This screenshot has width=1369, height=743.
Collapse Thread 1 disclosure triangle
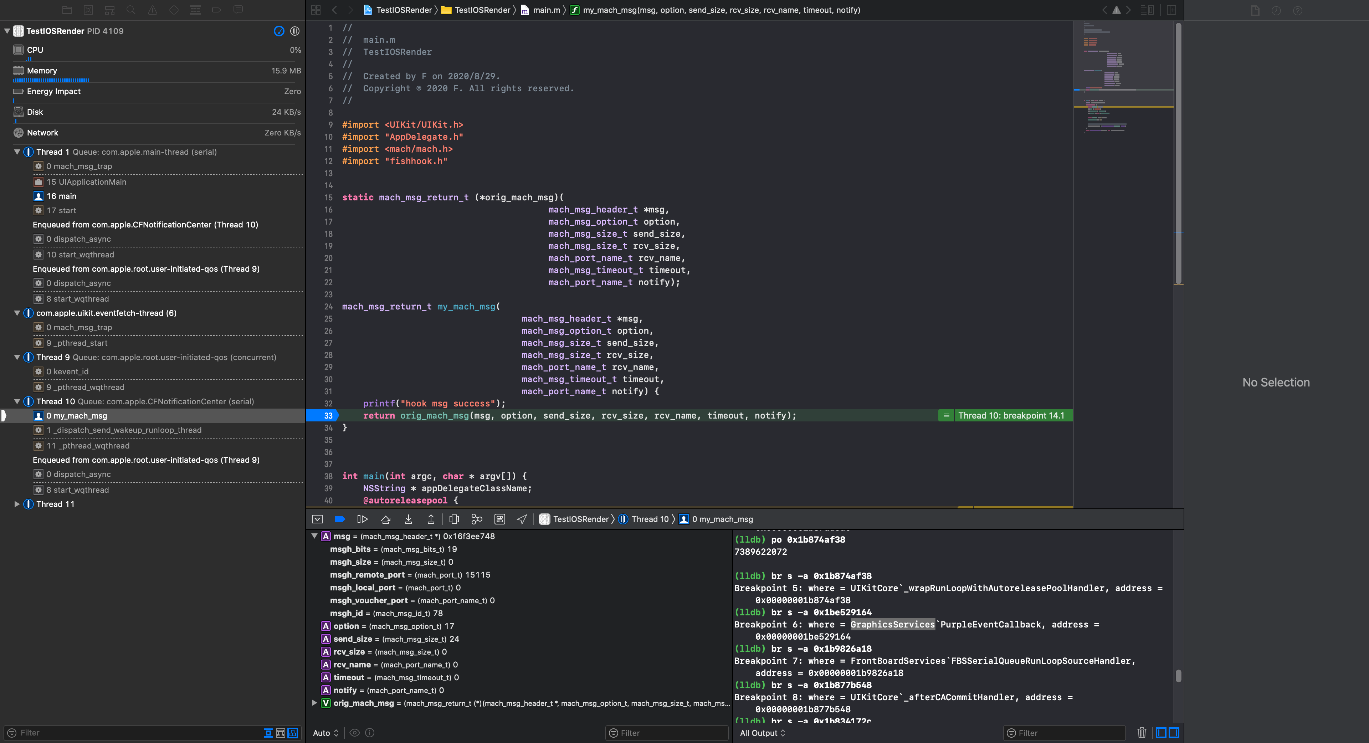[17, 152]
